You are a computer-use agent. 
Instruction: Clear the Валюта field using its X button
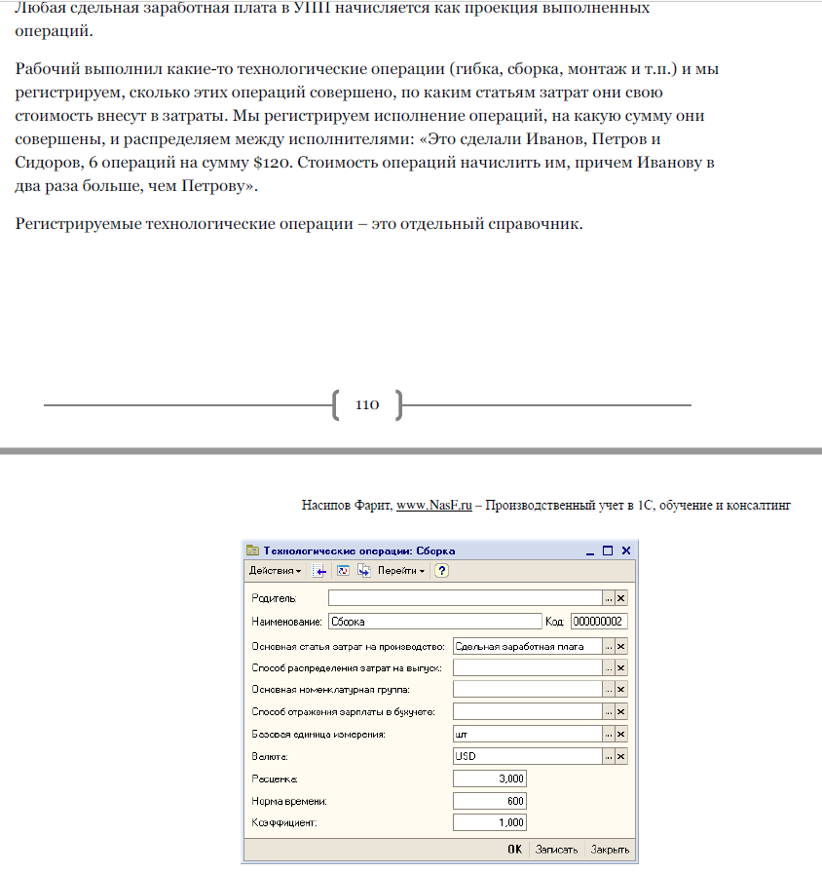click(621, 757)
